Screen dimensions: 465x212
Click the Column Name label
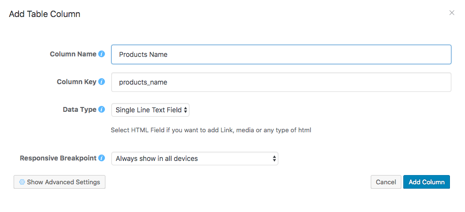tap(73, 54)
